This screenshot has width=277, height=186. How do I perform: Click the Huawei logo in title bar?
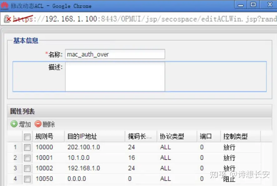tap(5, 5)
